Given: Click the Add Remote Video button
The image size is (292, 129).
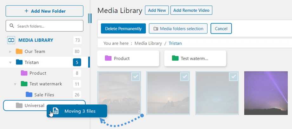Looking at the screenshot, I should (x=191, y=10).
